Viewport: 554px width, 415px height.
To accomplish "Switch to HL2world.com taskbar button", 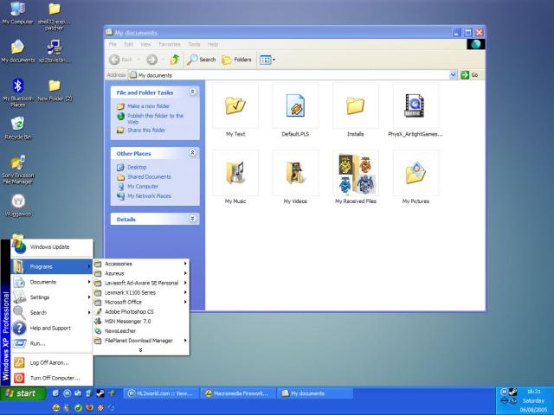I will click(162, 393).
